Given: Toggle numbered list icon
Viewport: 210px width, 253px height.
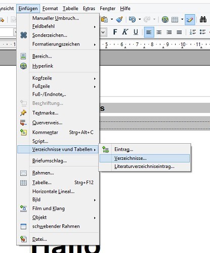Looking at the screenshot, I should click(193, 32).
